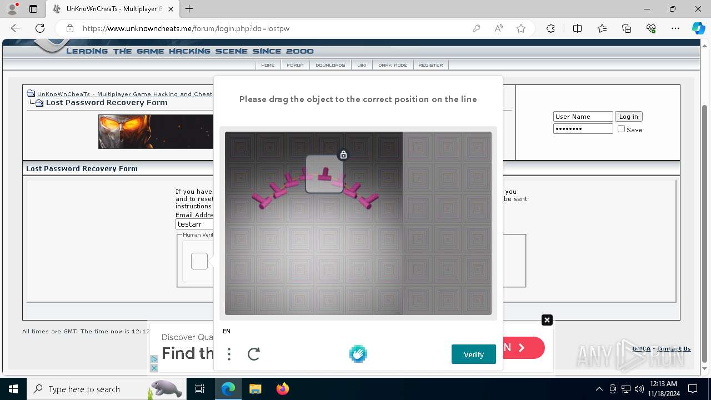Open the Extensions puzzle icon
711x400 pixels.
pyautogui.click(x=550, y=28)
